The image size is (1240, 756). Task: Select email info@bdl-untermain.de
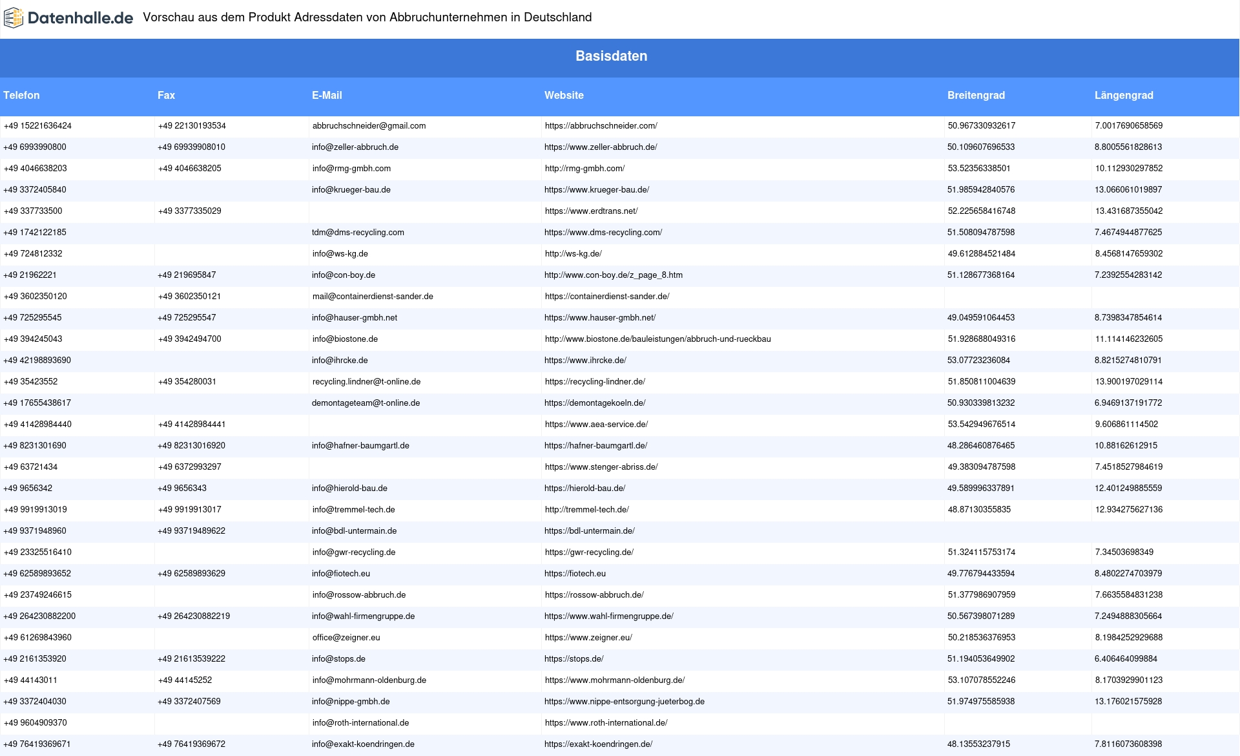point(354,531)
